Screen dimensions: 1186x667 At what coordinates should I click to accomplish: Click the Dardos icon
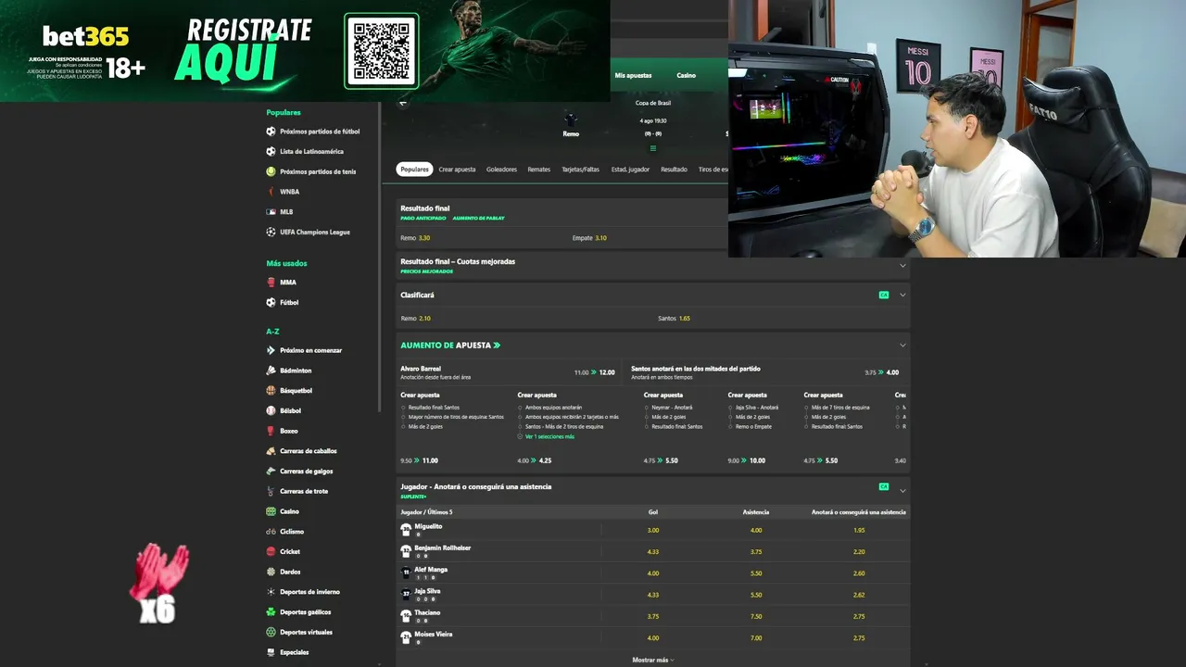click(271, 572)
